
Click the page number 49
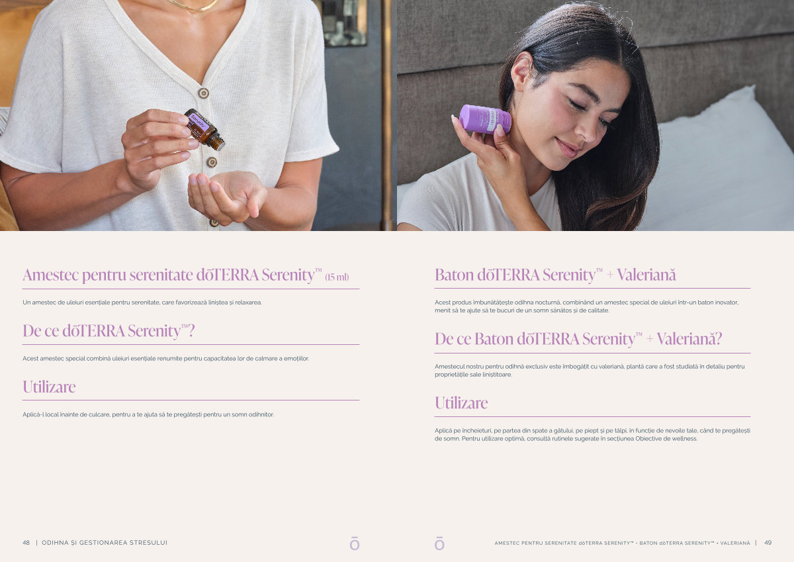click(768, 543)
